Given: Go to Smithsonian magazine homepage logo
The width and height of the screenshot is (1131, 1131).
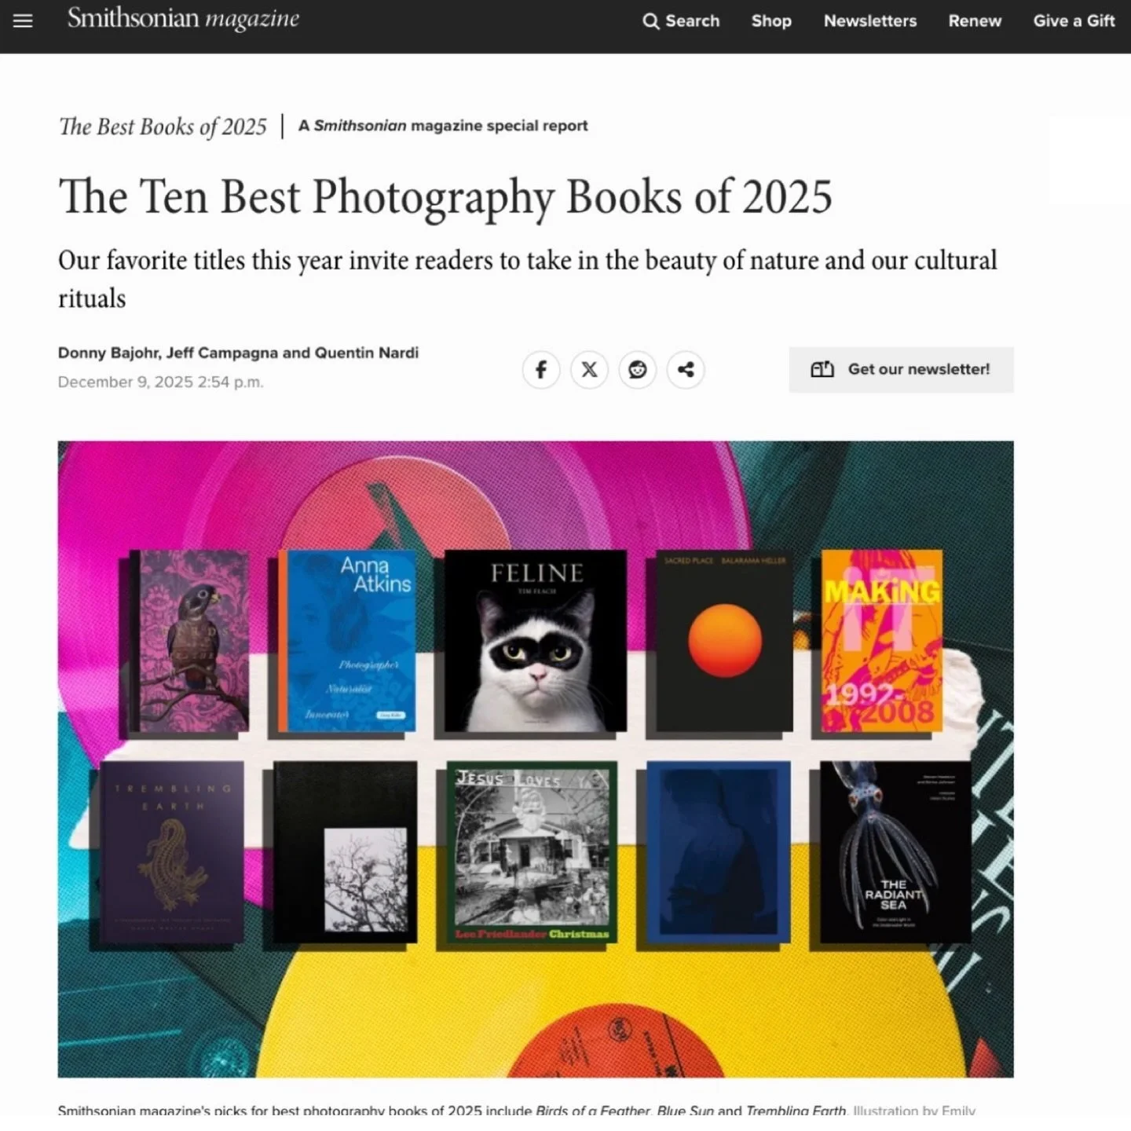Looking at the screenshot, I should coord(183,19).
